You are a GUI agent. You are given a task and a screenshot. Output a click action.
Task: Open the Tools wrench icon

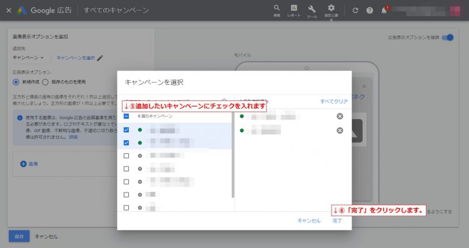click(x=311, y=9)
